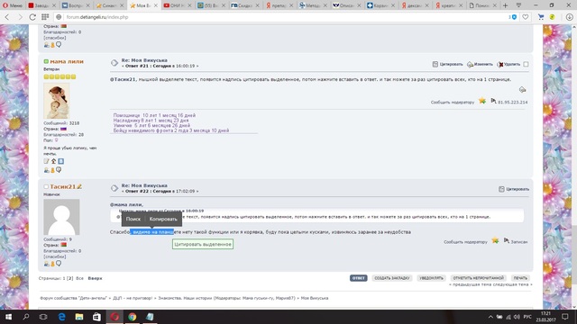Open Microsoft Edge from taskbar
The image size is (577, 324).
pos(62,317)
